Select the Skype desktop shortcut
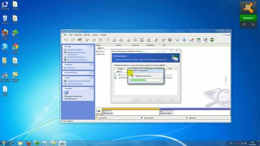Image resolution: width=260 pixels, height=146 pixels. (x=5, y=48)
